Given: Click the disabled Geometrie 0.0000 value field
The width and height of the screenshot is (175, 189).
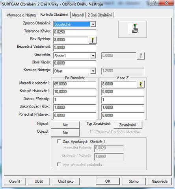Looking at the screenshot, I should pos(119,56).
